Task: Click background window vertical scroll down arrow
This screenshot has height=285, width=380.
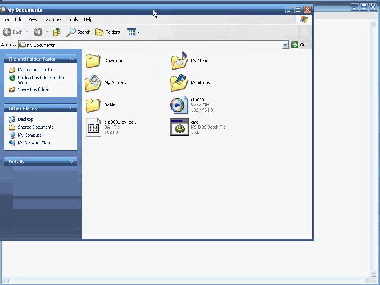Action: (374, 274)
